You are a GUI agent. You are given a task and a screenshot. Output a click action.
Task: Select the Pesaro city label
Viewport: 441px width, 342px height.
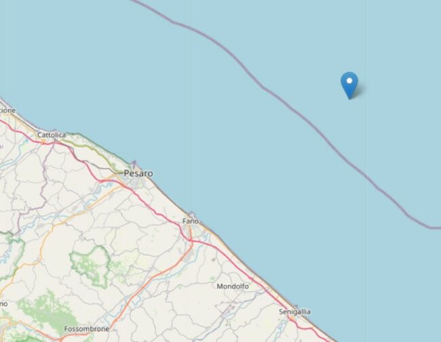click(138, 173)
